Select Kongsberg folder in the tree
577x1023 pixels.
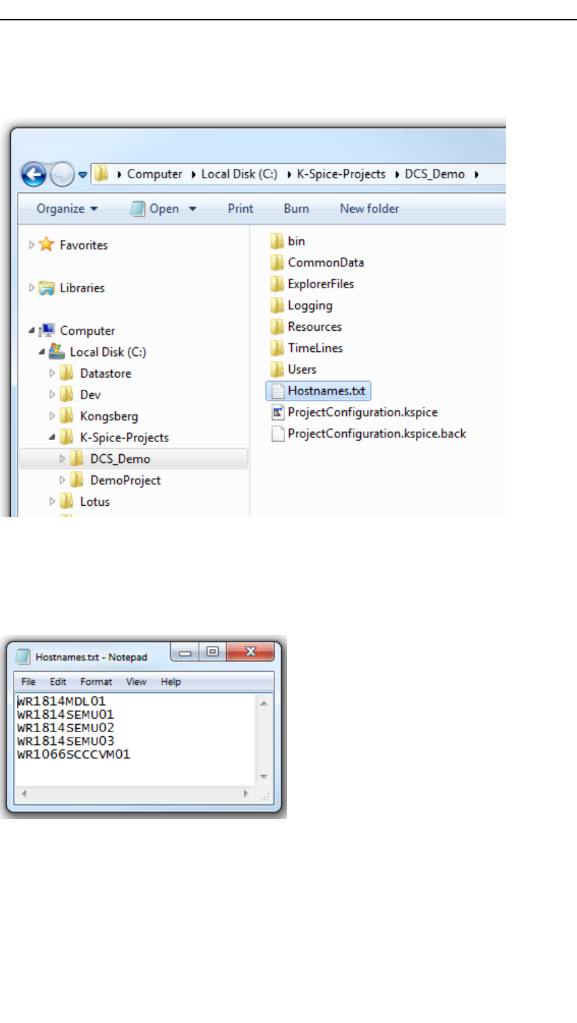(x=109, y=416)
